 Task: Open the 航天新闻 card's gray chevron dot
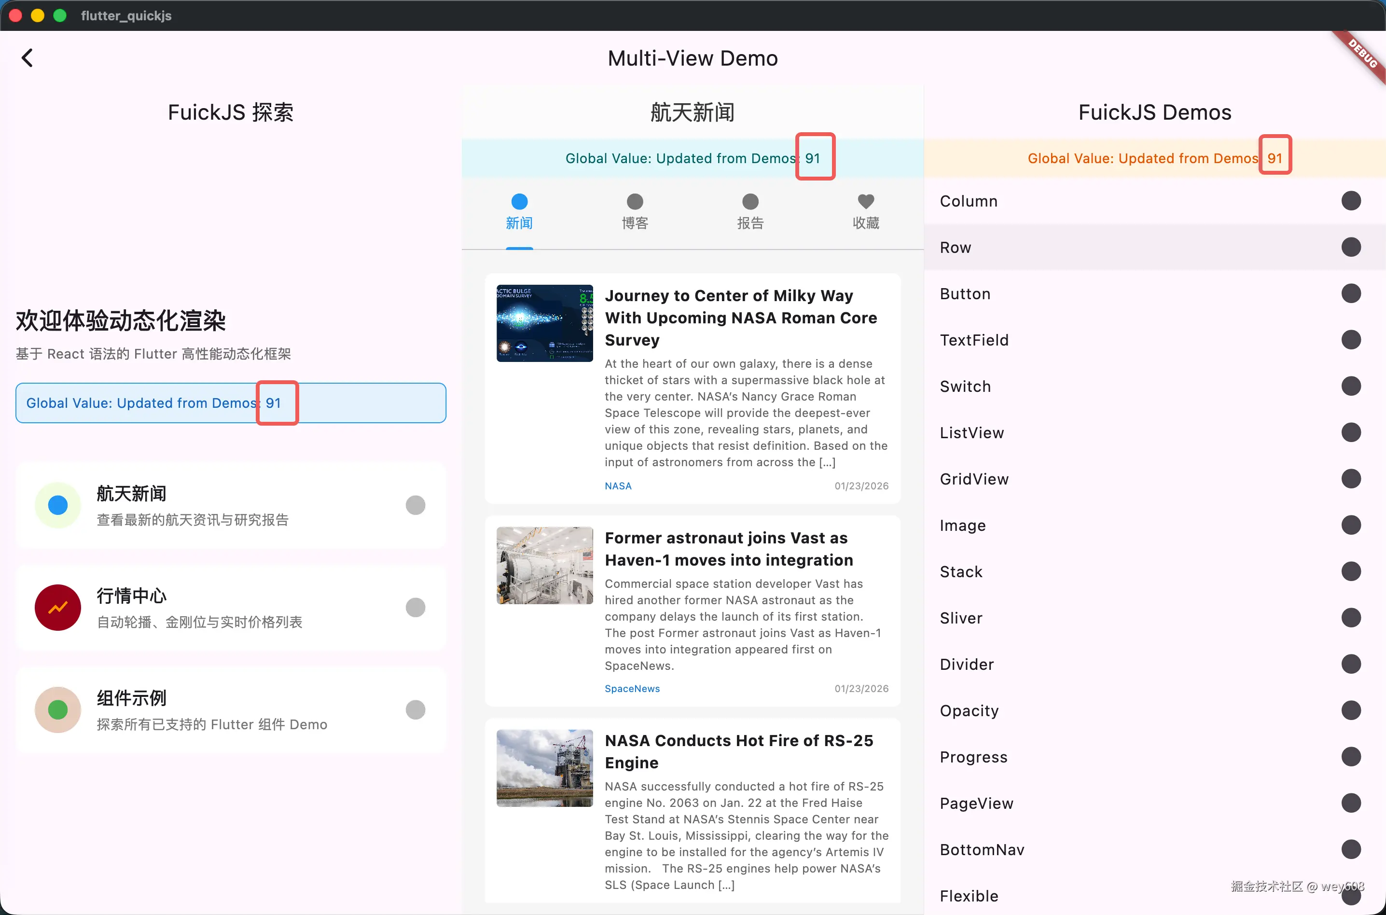pyautogui.click(x=415, y=505)
